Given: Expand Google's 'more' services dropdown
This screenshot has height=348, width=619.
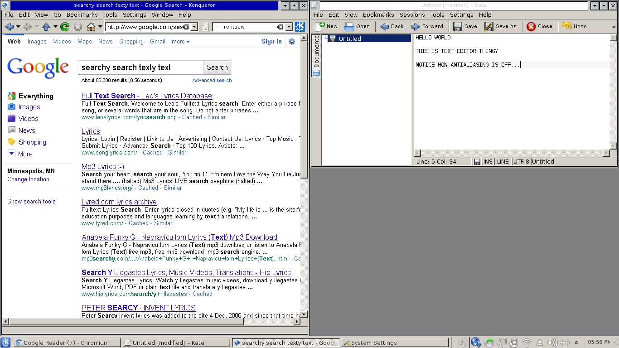Looking at the screenshot, I should pos(180,41).
